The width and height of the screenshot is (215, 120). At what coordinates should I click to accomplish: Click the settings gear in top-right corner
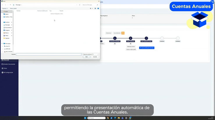pyautogui.click(x=212, y=2)
